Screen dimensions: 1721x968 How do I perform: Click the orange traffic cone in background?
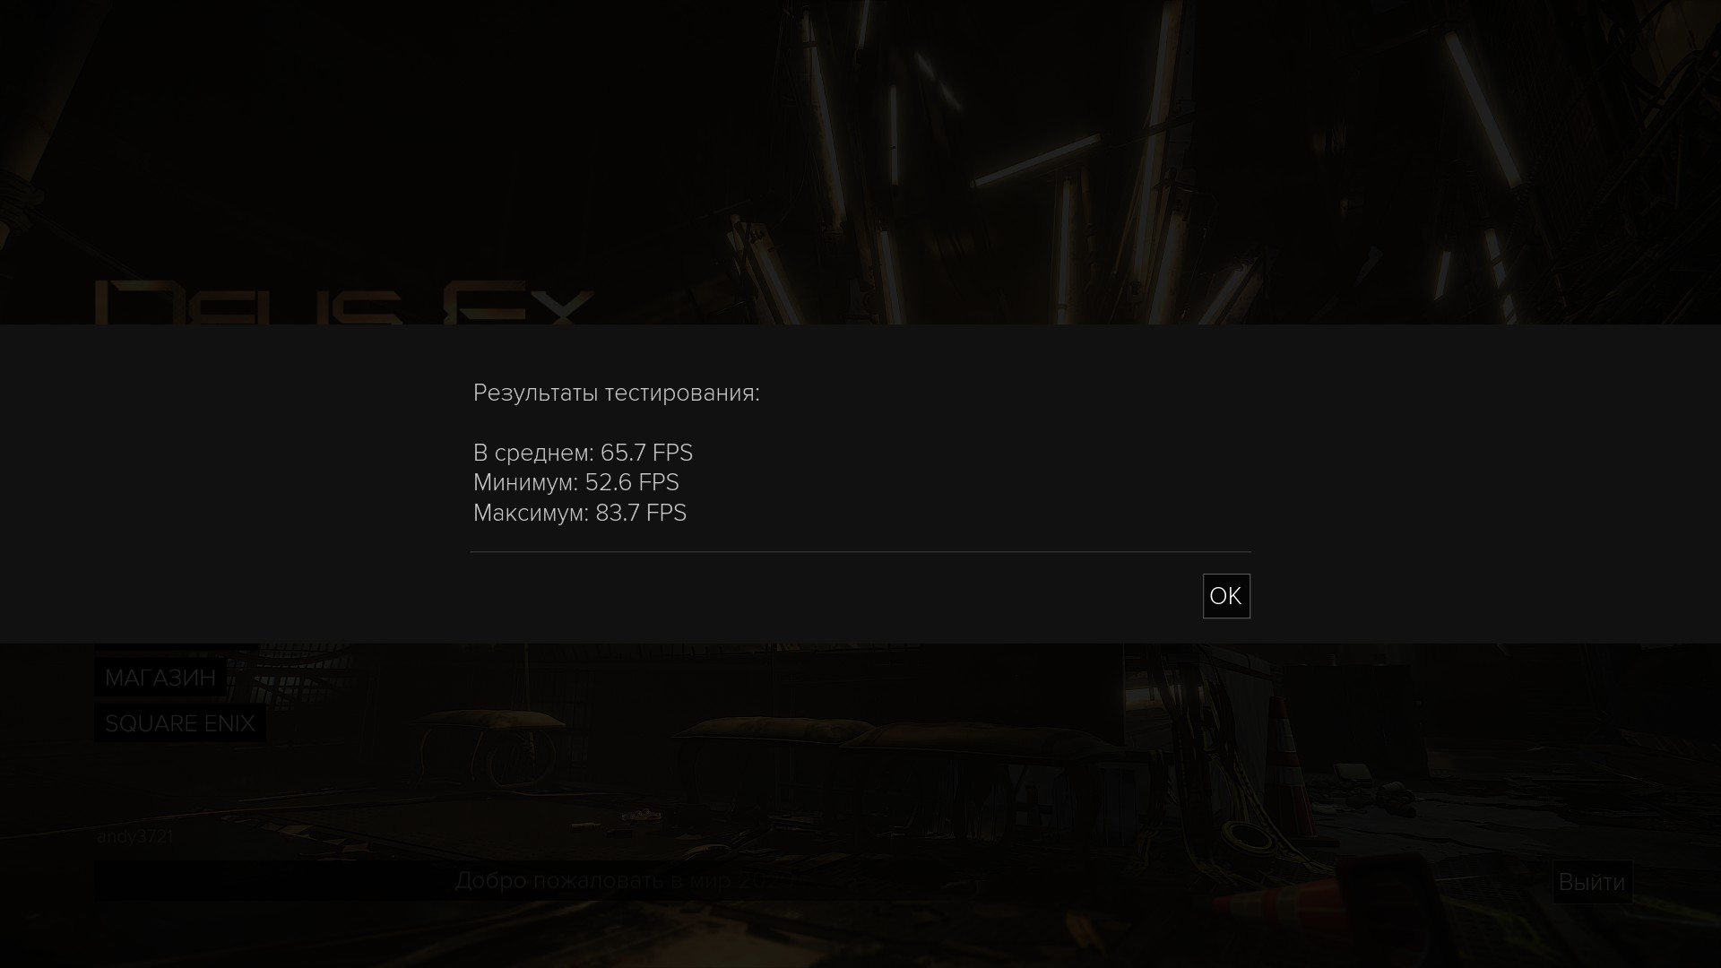pos(1287,753)
